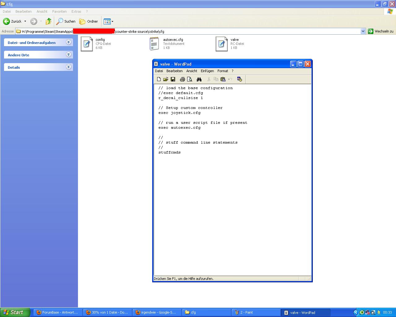Click the Forward arrow in Explorer toolbar
The height and width of the screenshot is (317, 396).
pyautogui.click(x=34, y=21)
